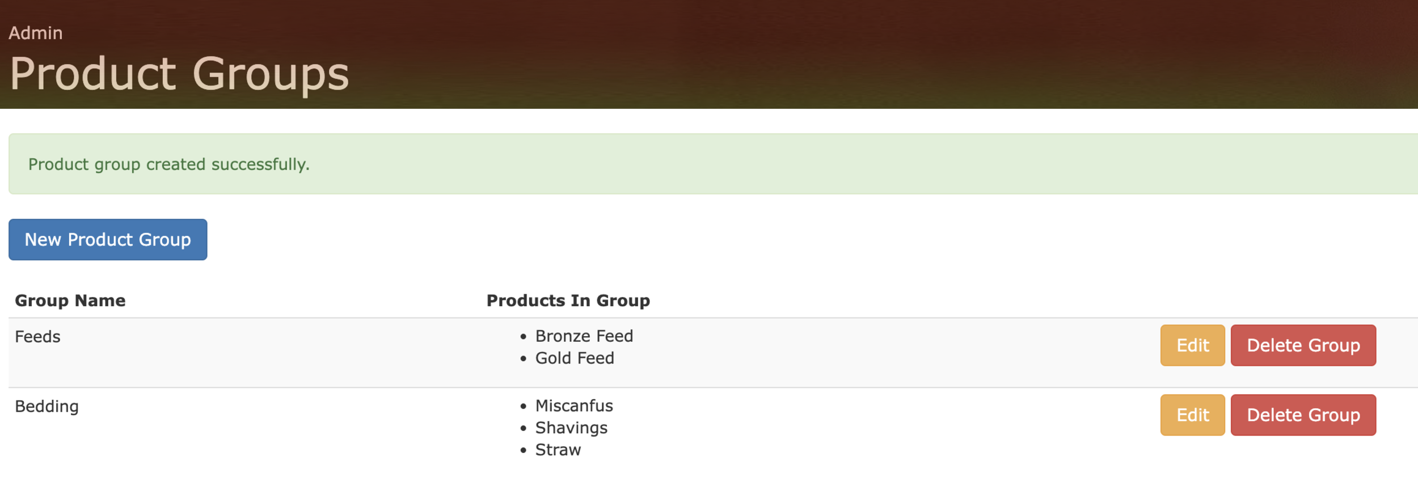Click the Admin breadcrumb link

click(x=35, y=33)
